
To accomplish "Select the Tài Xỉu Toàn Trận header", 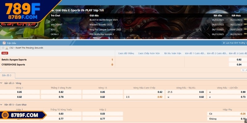I will [173, 53].
